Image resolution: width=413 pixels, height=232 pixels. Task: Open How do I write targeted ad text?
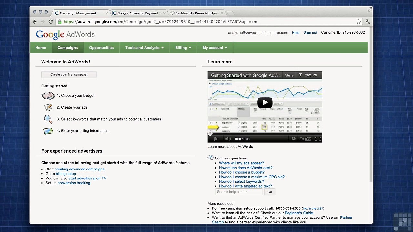(245, 186)
